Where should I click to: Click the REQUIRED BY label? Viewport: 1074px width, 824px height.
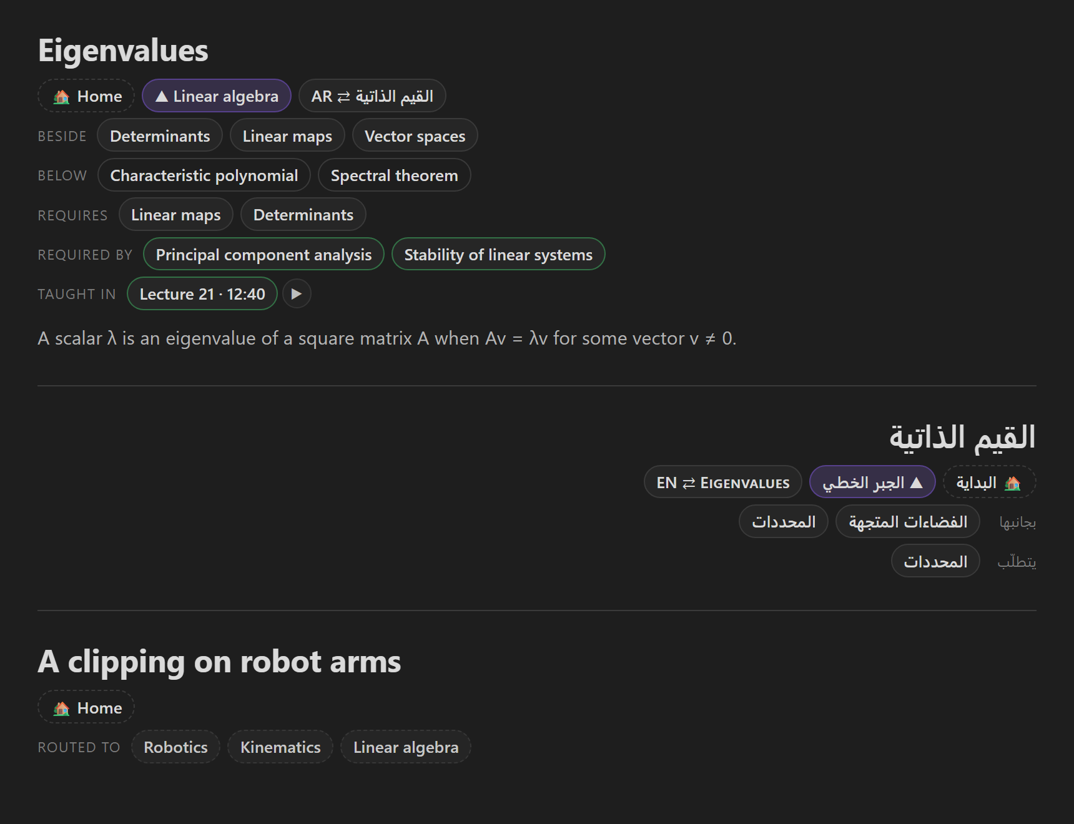85,255
